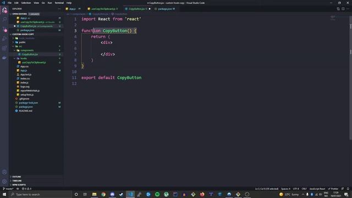Open the Extensions view
Image resolution: width=352 pixels, height=198 pixels.
[4, 48]
